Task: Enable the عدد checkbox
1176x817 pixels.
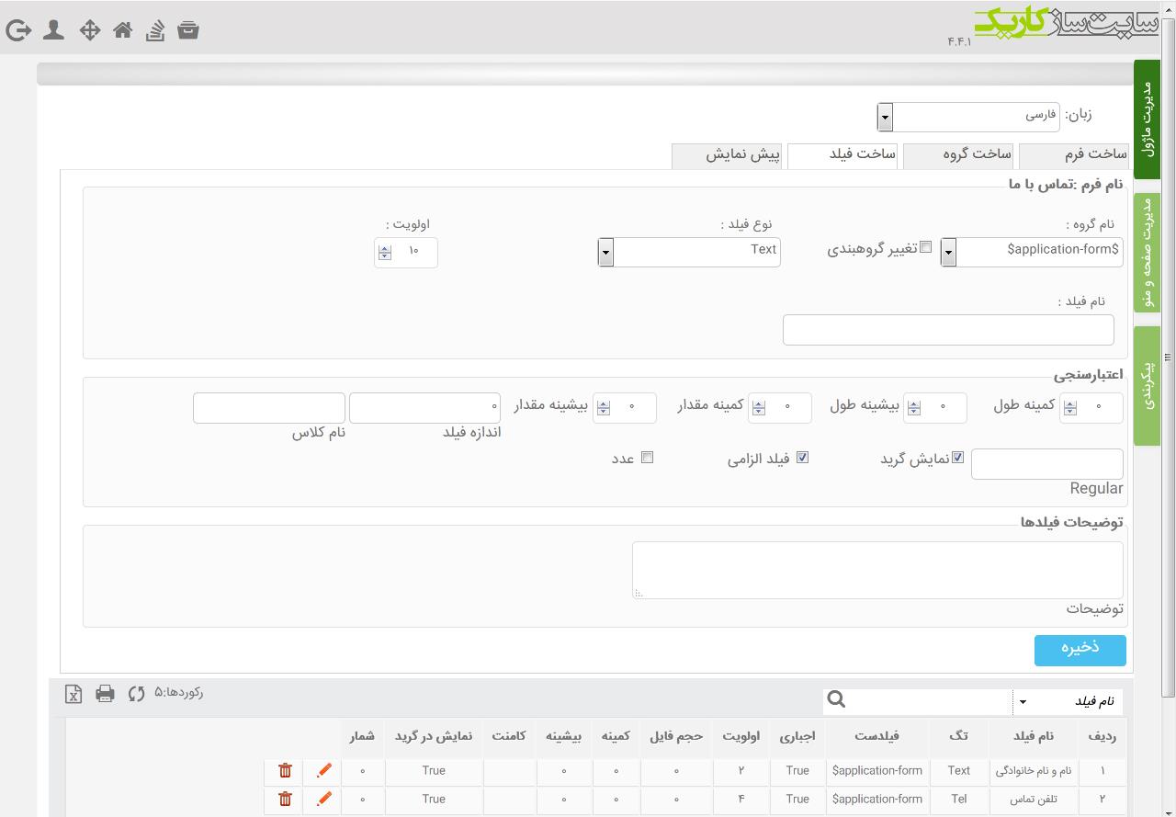Action: 647,458
